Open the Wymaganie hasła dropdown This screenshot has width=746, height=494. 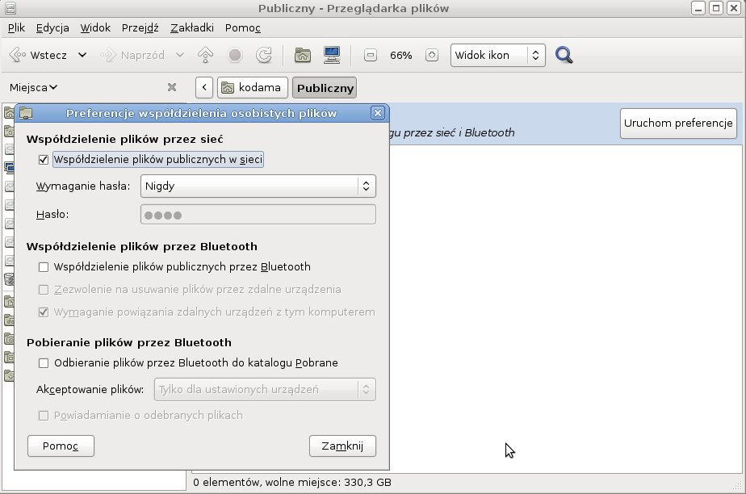(x=258, y=186)
